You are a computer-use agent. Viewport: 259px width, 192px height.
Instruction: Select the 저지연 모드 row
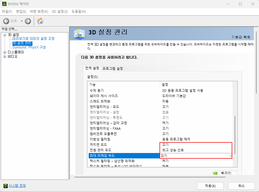[160, 145]
